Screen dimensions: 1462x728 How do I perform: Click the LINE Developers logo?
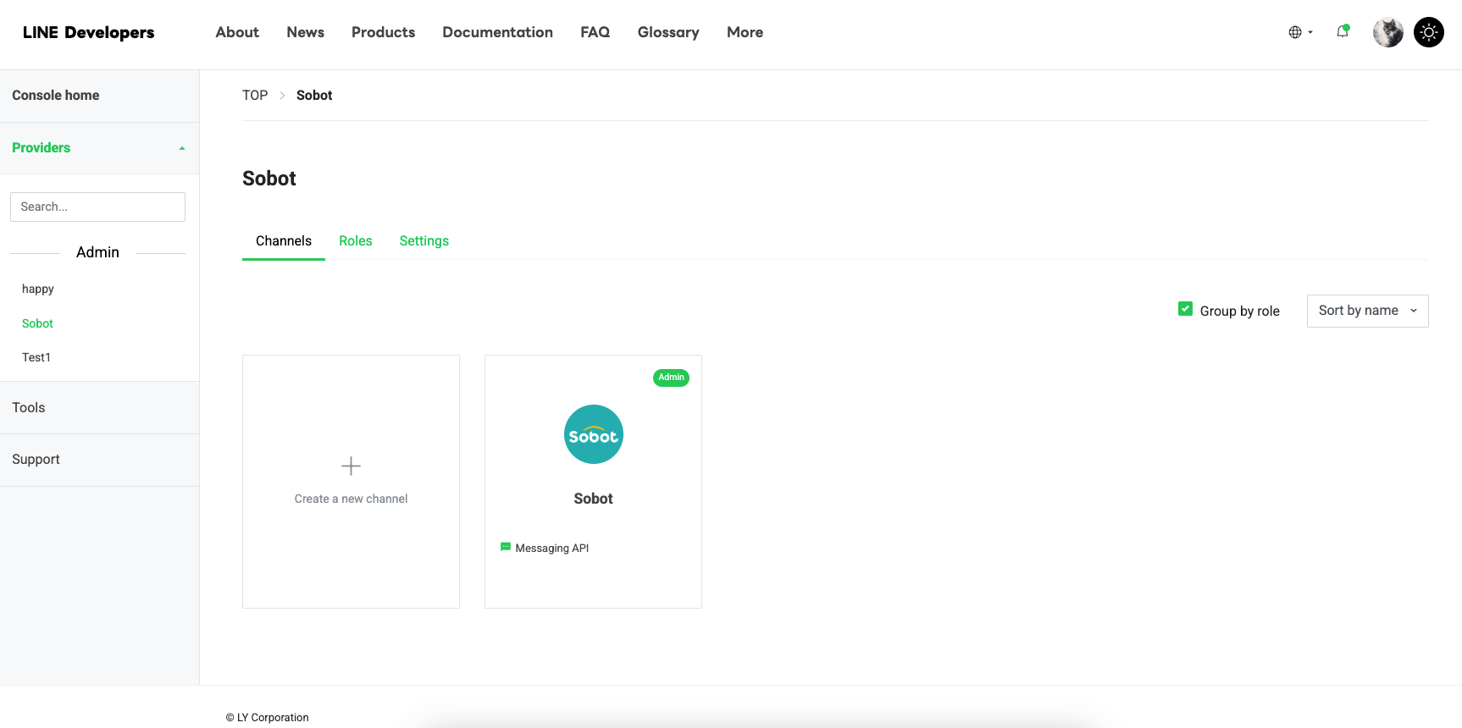(88, 32)
